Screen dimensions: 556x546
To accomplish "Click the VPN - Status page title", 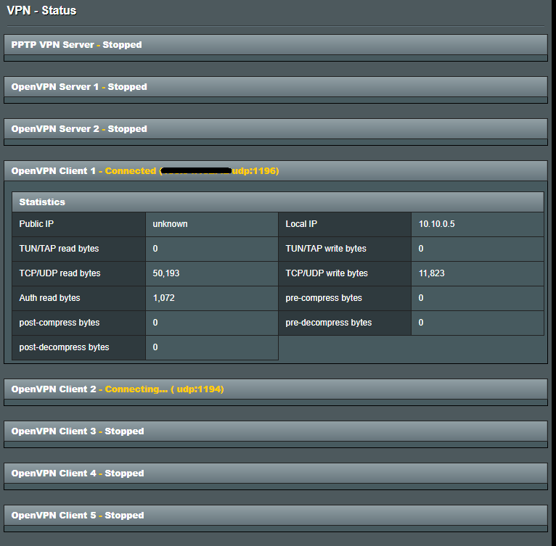I will pyautogui.click(x=41, y=11).
